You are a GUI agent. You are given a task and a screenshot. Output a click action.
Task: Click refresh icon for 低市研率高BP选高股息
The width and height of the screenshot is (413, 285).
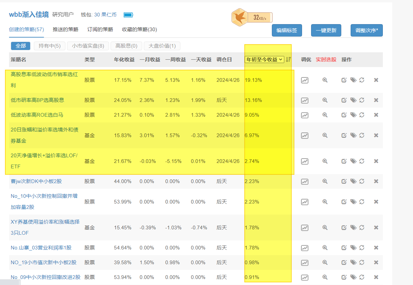pos(362,100)
